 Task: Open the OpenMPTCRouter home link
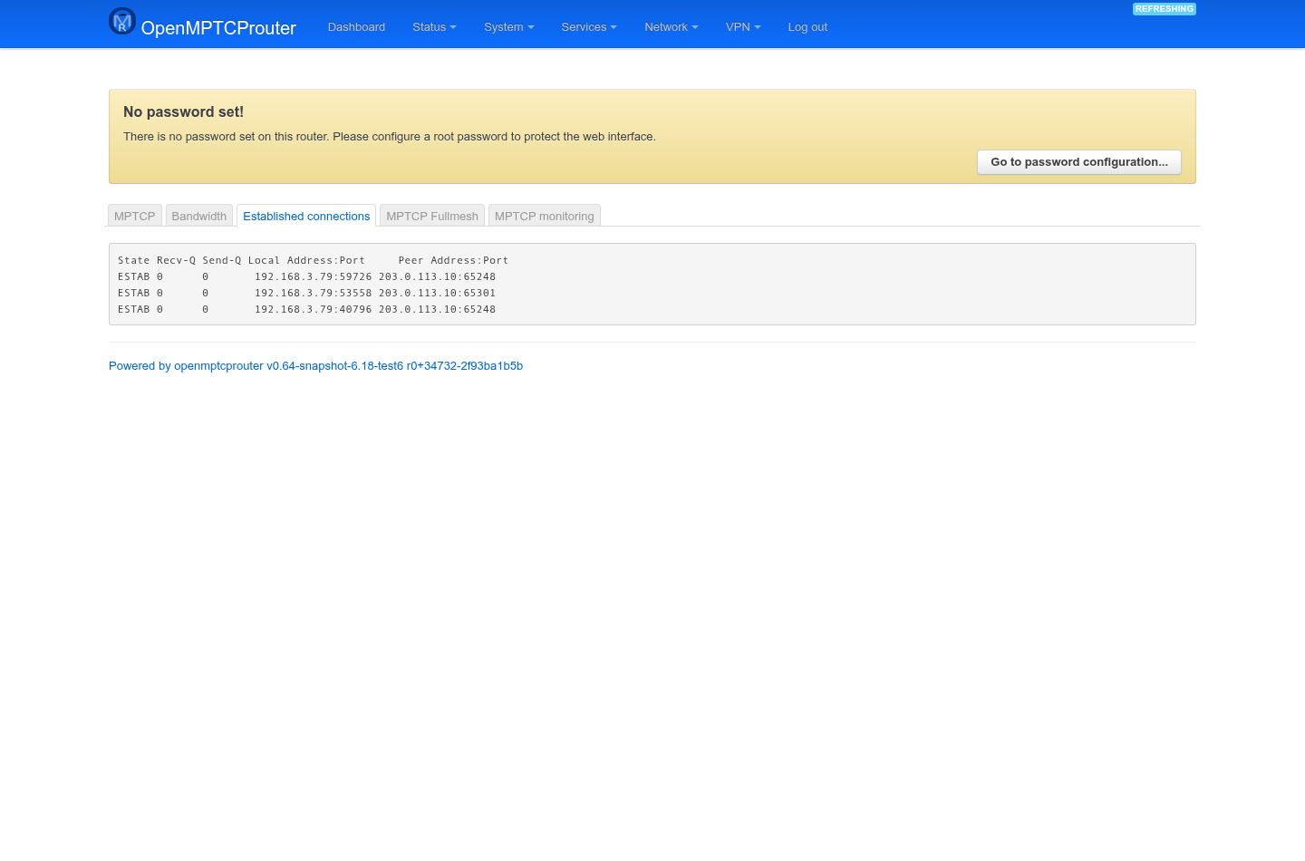coord(218,28)
